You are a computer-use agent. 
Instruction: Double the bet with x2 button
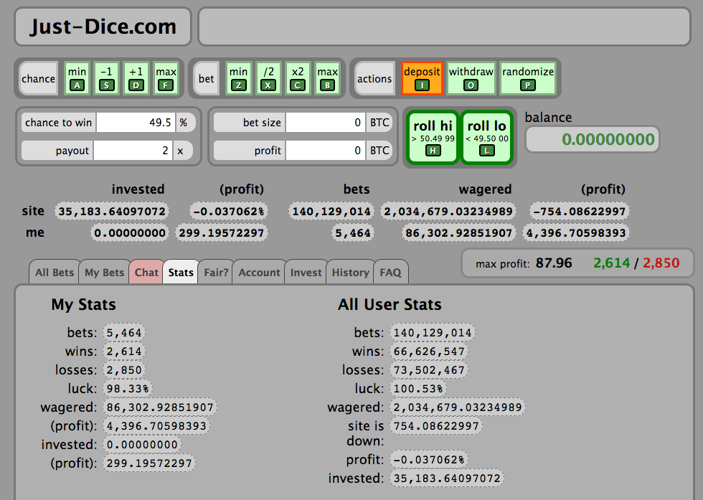[x=298, y=78]
